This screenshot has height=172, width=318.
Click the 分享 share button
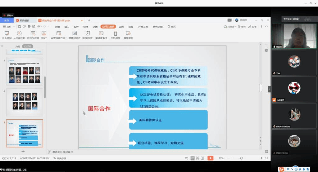click(253, 27)
